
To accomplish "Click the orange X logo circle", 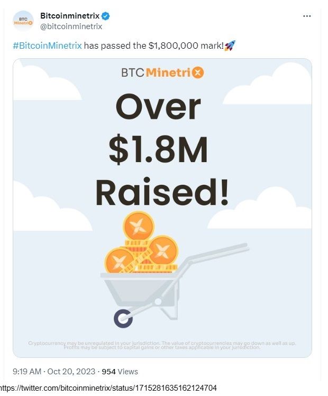I will click(x=198, y=73).
